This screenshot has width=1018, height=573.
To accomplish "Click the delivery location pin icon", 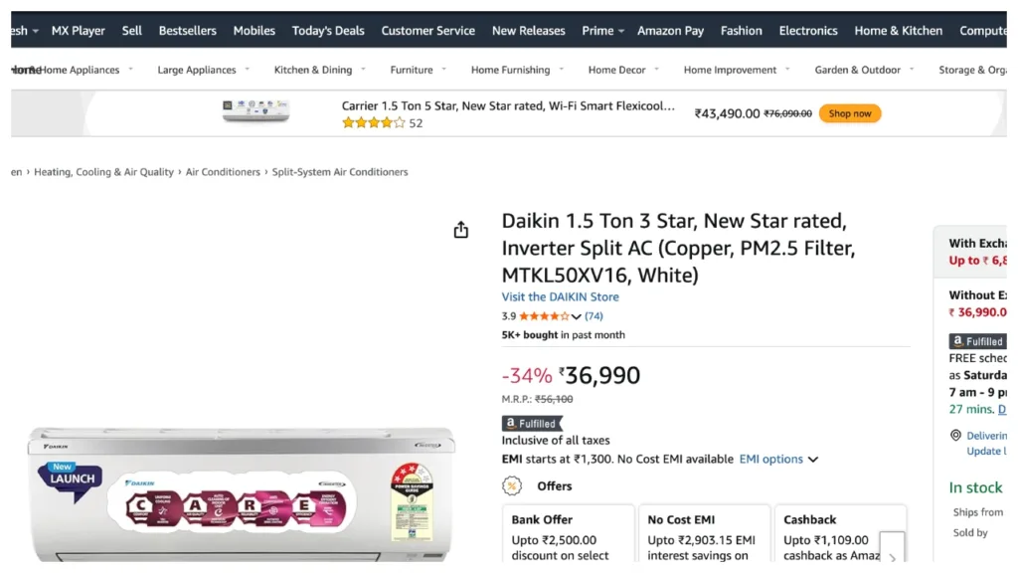I will (x=955, y=436).
